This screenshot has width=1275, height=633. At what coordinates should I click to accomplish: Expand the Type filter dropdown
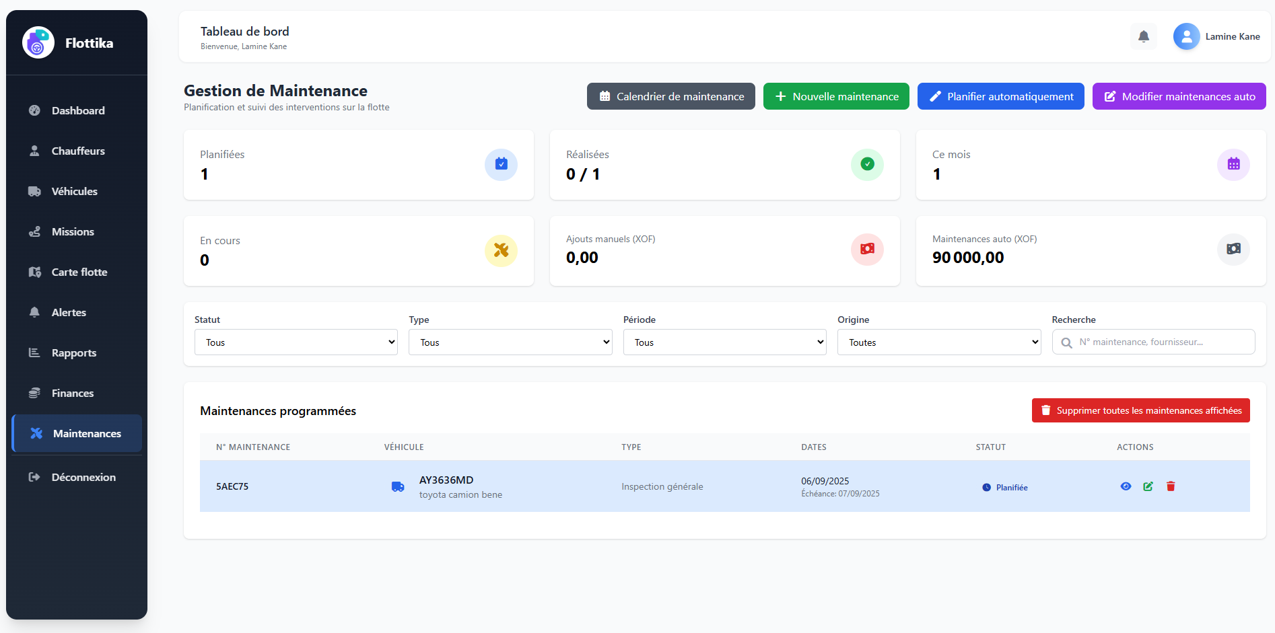(510, 342)
